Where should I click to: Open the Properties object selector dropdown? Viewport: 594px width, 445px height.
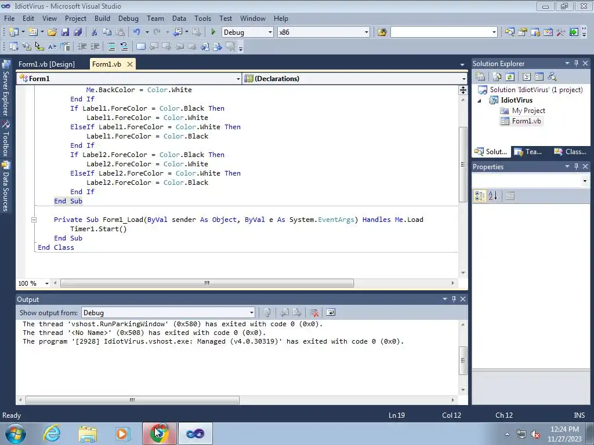pyautogui.click(x=585, y=181)
